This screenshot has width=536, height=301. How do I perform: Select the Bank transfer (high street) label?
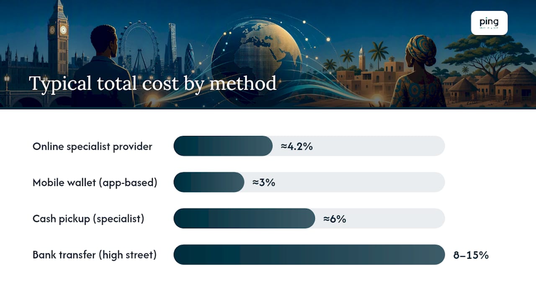(x=95, y=255)
